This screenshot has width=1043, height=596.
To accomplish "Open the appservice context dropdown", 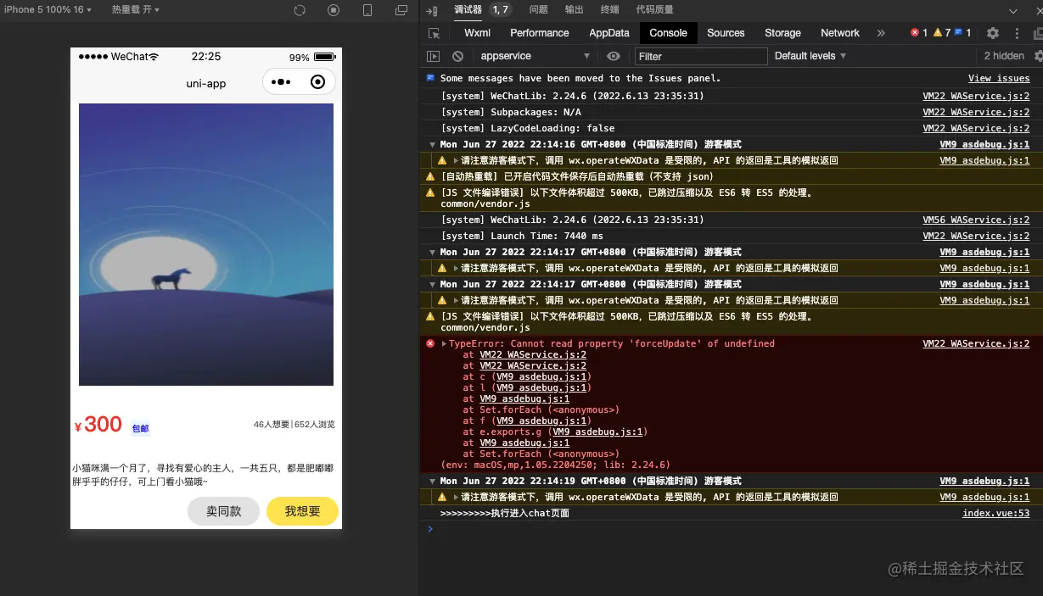I will point(534,56).
